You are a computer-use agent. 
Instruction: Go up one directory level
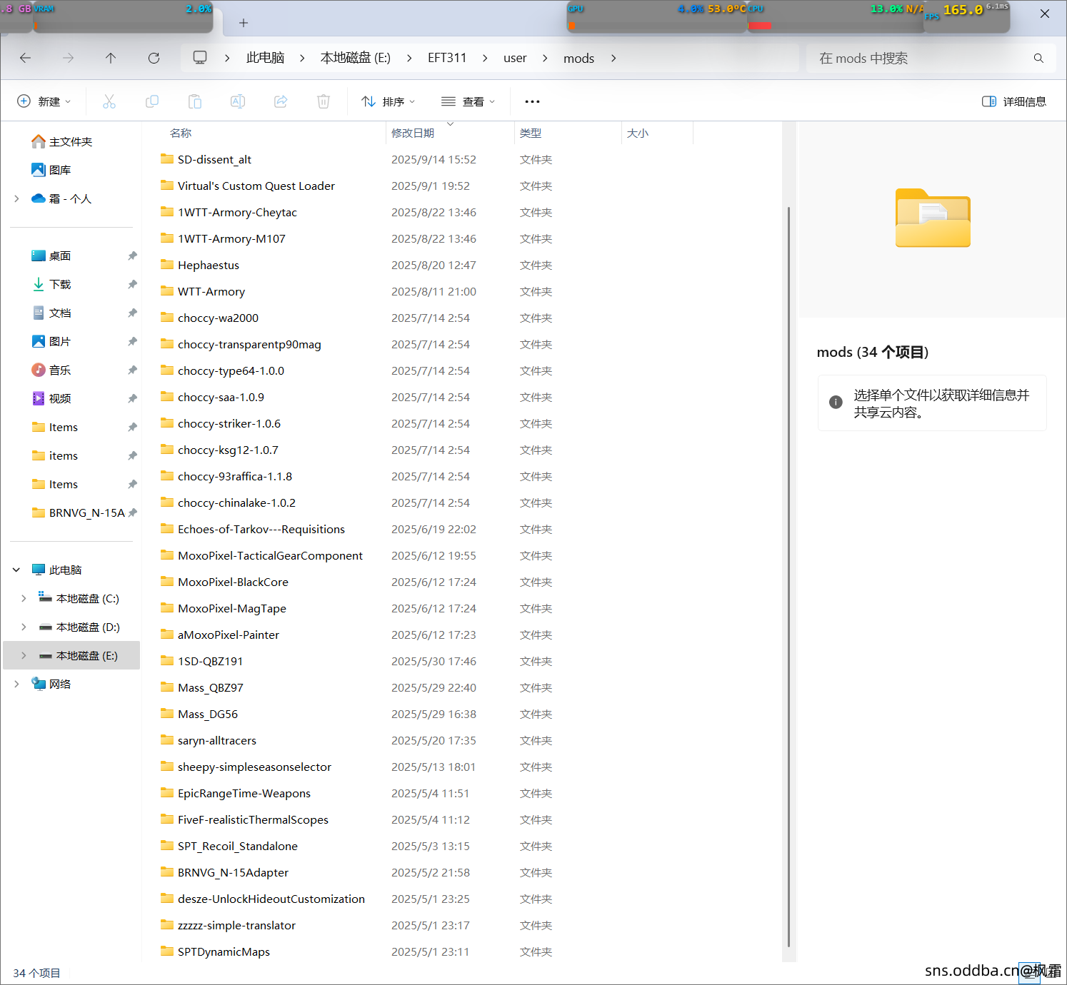coord(111,58)
